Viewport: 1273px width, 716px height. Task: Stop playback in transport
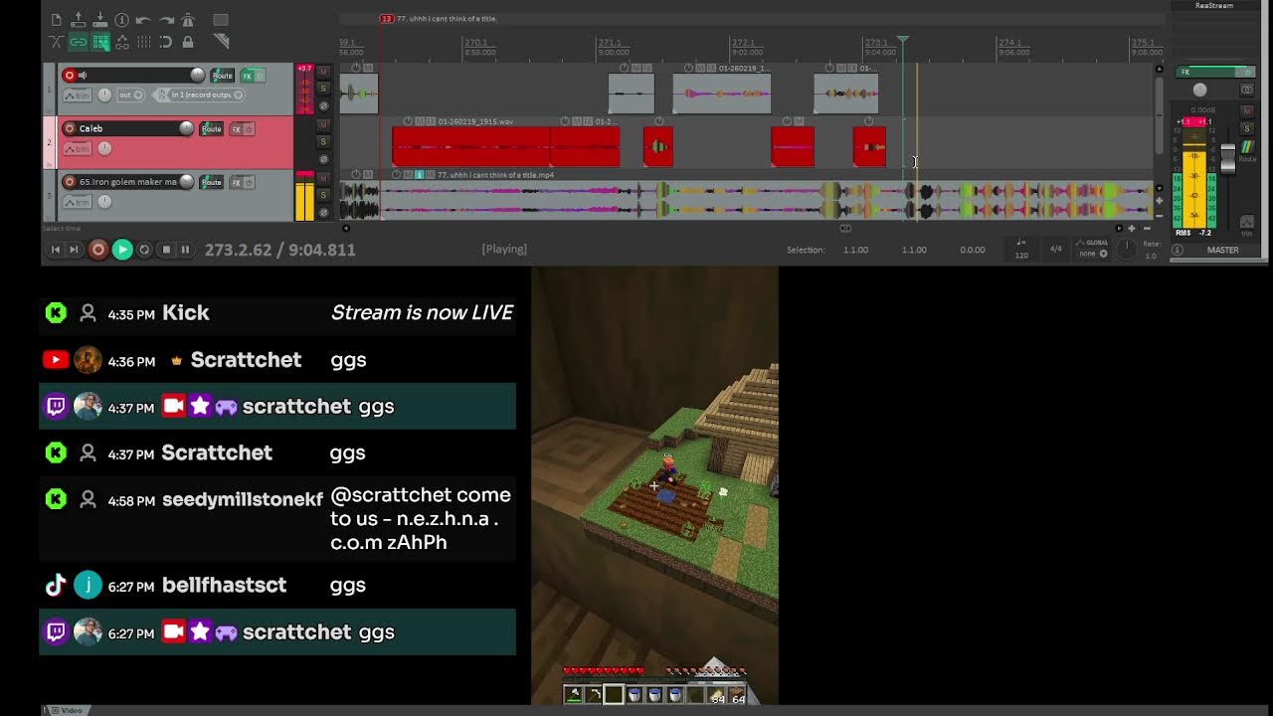point(166,250)
